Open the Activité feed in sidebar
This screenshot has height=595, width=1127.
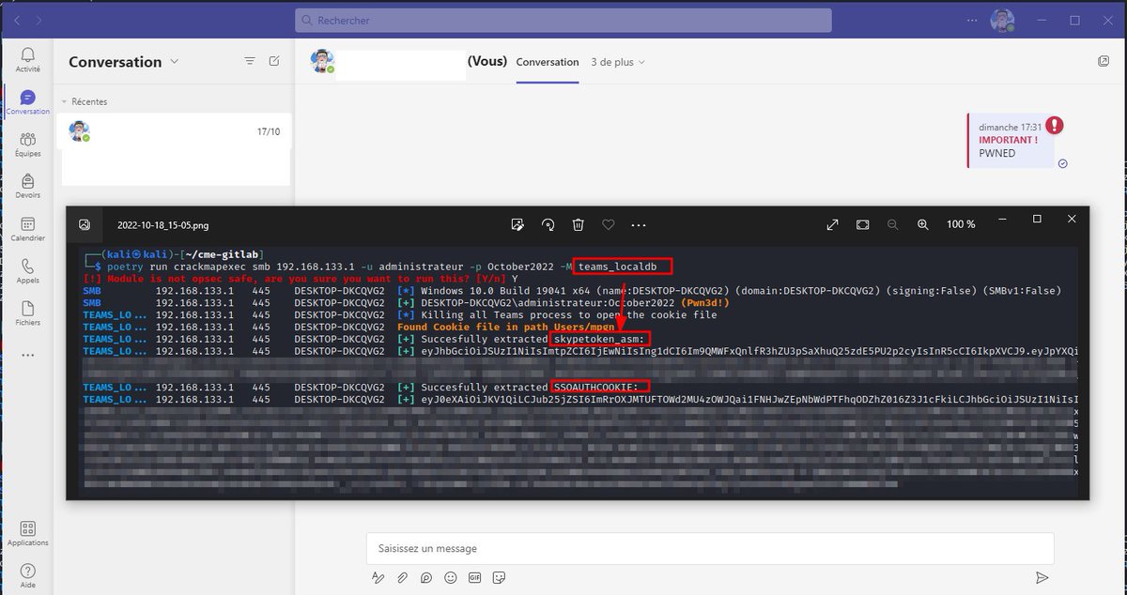28,60
